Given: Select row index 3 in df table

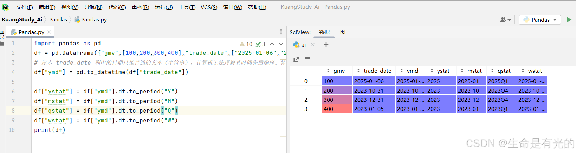Looking at the screenshot, I should pos(306,109).
